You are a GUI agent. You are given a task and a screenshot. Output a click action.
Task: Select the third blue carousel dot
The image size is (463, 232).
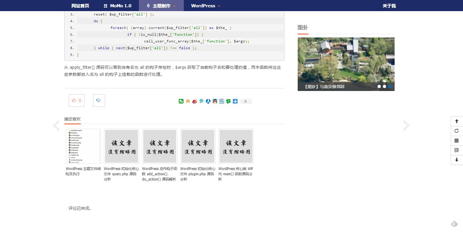390,87
